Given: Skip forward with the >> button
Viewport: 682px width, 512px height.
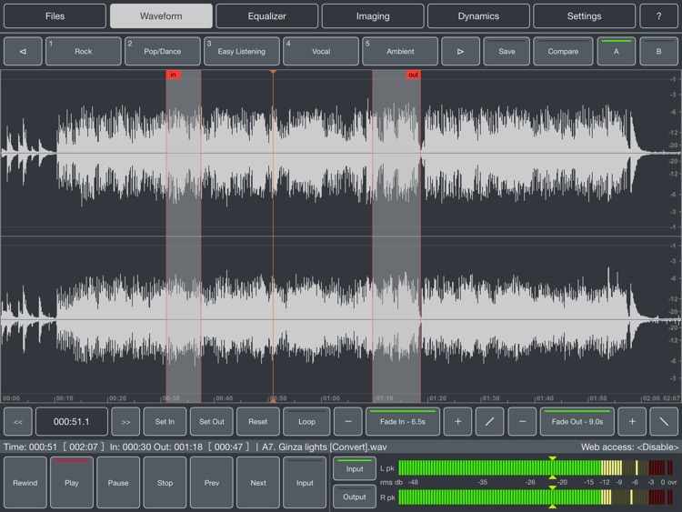Looking at the screenshot, I should click(x=125, y=421).
